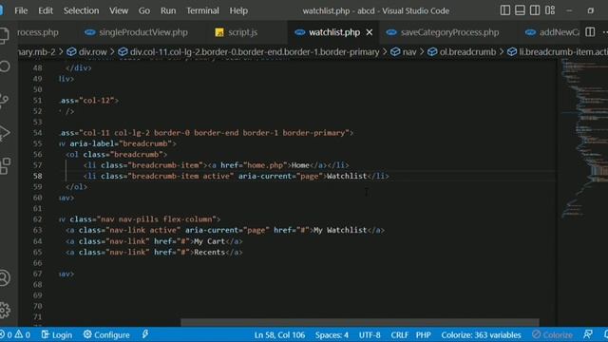Viewport: 608px width, 342px height.
Task: Click the lightning bolt status icon
Action: [145, 334]
